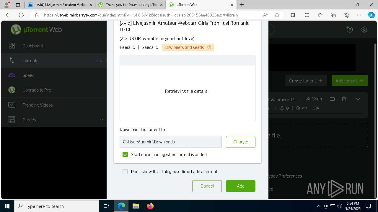The image size is (378, 212).
Task: Switch to Thank you for Downloading tab
Action: pos(131,5)
